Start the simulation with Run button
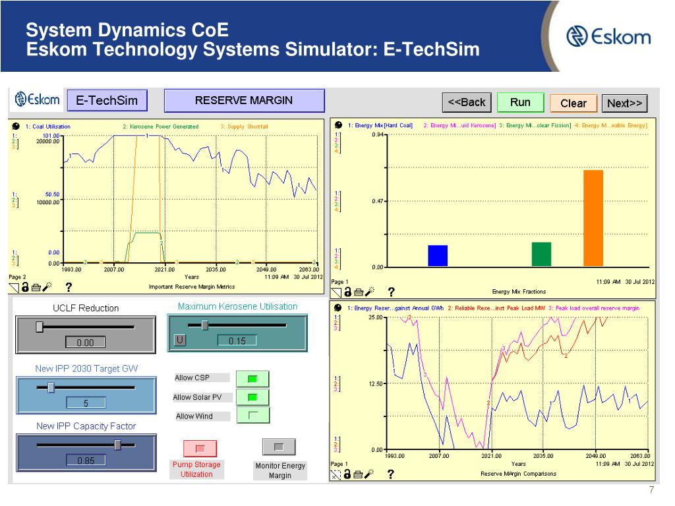Image resolution: width=675 pixels, height=506 pixels. point(521,102)
